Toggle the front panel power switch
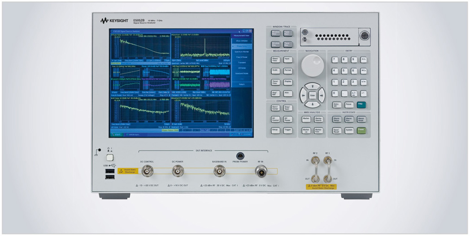 pos(110,158)
